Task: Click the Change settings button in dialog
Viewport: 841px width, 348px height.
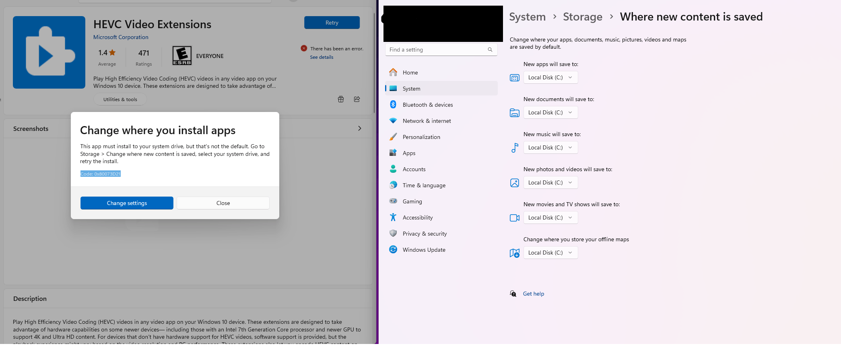Action: pyautogui.click(x=127, y=203)
